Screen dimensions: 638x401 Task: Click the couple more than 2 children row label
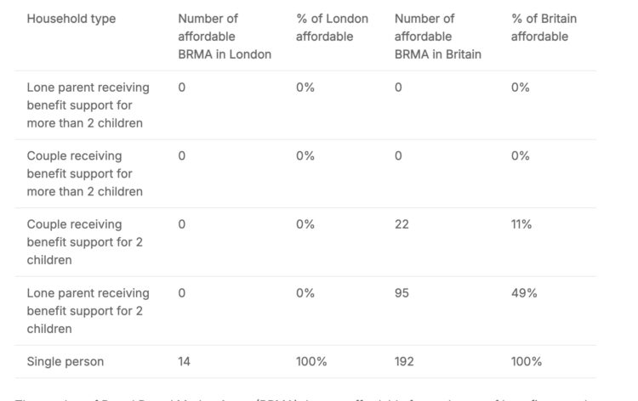(85, 173)
